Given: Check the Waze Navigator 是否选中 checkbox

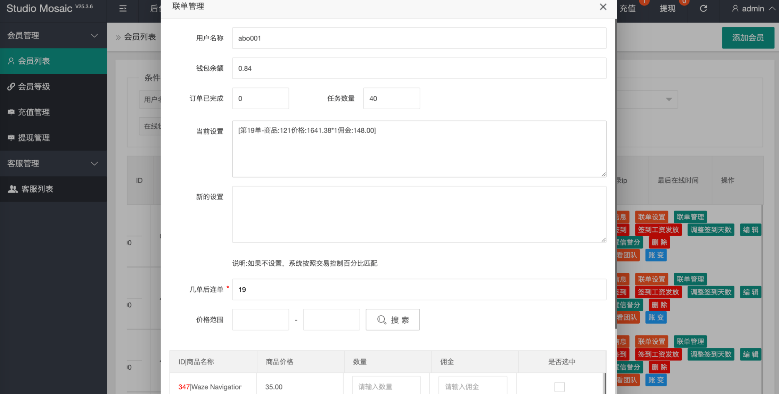Looking at the screenshot, I should click(559, 387).
